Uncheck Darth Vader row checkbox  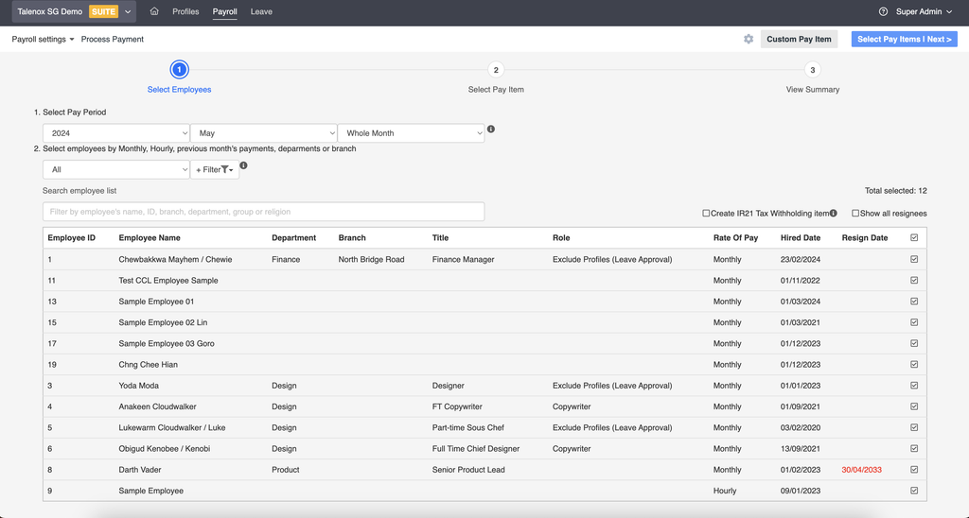[914, 469]
